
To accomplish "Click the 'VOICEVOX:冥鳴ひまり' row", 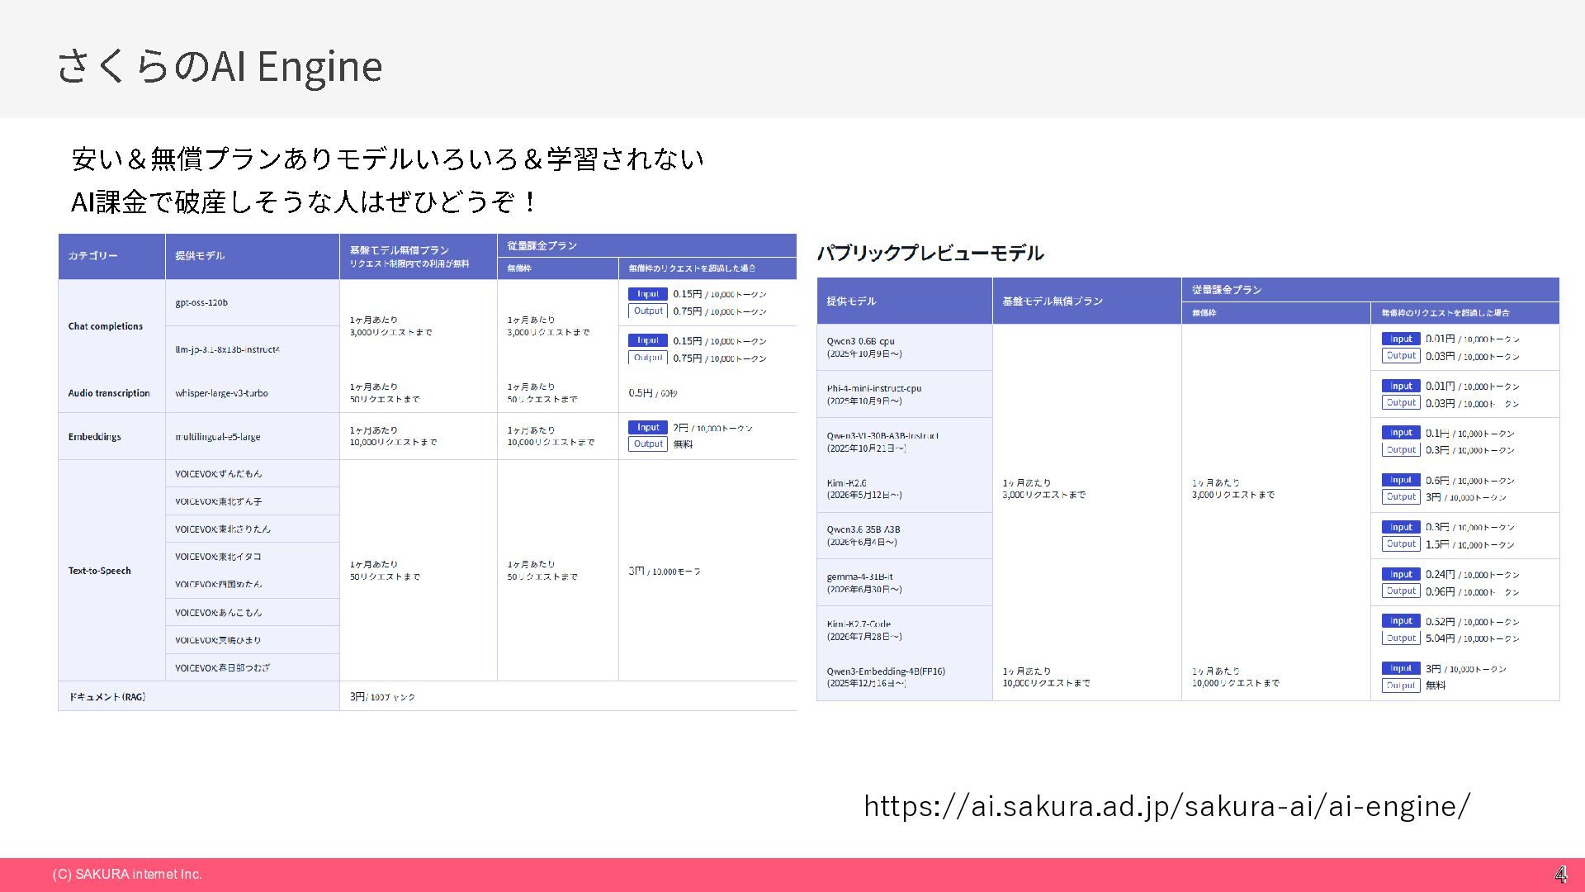I will click(252, 640).
